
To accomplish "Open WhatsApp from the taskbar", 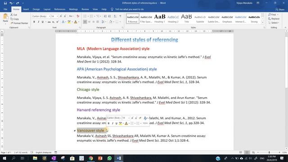I will point(109,158).
